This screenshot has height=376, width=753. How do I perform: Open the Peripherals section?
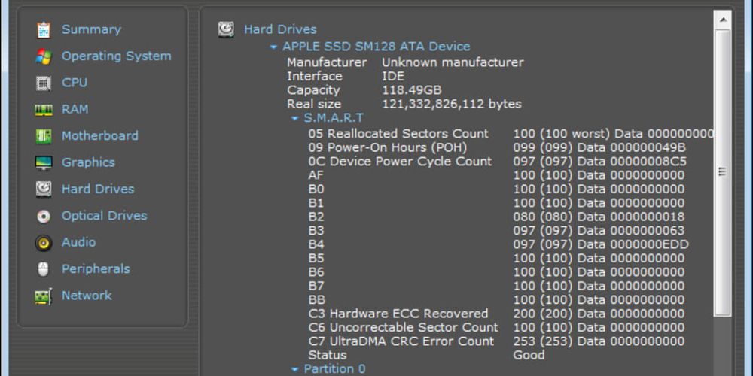(x=96, y=269)
